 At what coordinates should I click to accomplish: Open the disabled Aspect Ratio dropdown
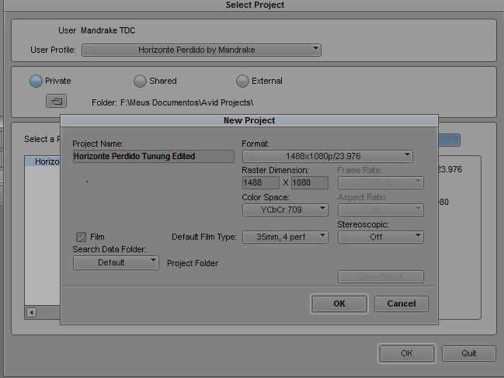tap(381, 210)
